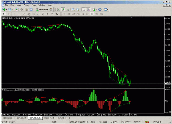Switch chart to bar chart style

pyautogui.click(x=58, y=10)
